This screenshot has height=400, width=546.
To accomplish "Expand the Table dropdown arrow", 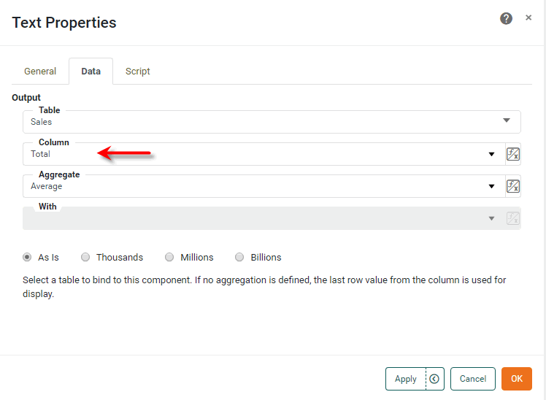I will click(x=507, y=121).
